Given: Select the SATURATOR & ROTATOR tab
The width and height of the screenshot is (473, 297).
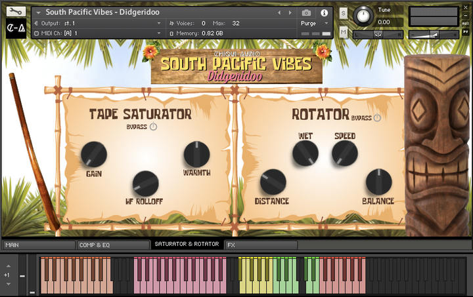Looking at the screenshot, I should 187,244.
